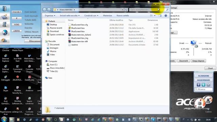
Task: Open the Condividi con dropdown
Action: pyautogui.click(x=91, y=16)
